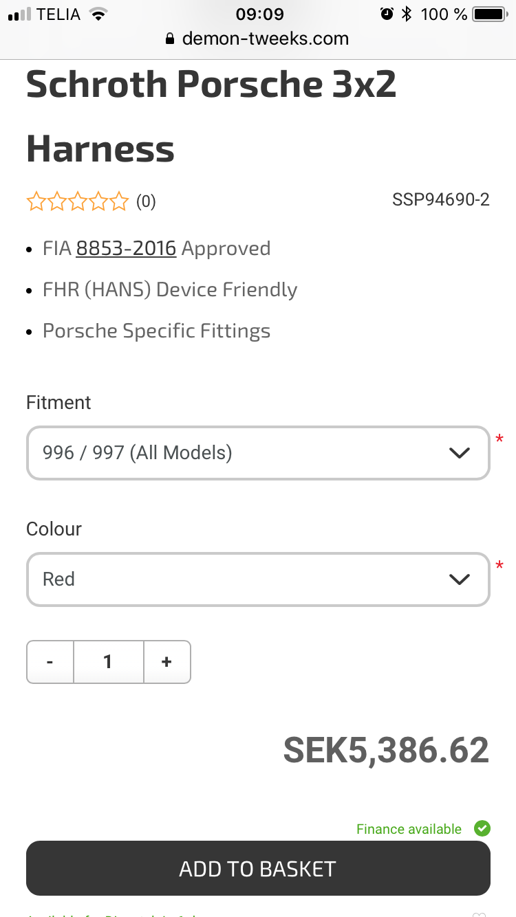Decrease quantity with the minus button
This screenshot has height=917, width=516.
click(50, 662)
